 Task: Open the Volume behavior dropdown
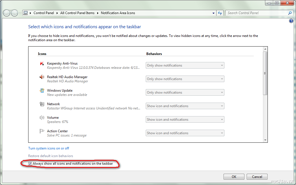pos(185,120)
